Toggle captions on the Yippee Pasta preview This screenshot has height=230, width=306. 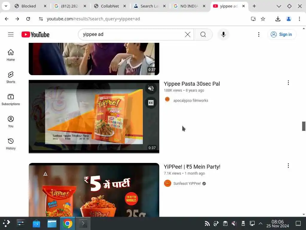click(x=151, y=103)
